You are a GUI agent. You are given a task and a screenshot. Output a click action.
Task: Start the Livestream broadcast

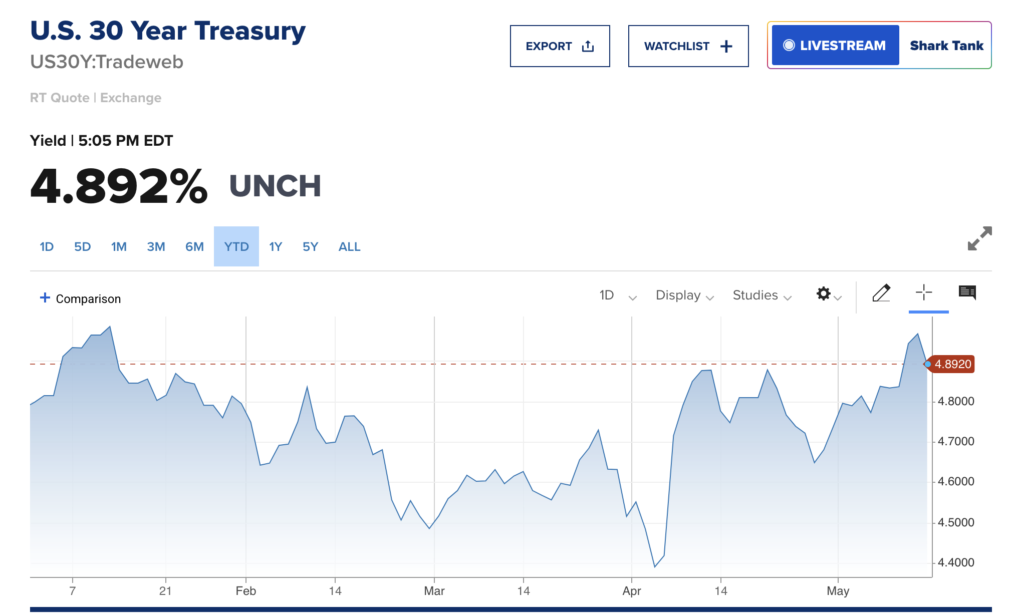[x=835, y=46]
